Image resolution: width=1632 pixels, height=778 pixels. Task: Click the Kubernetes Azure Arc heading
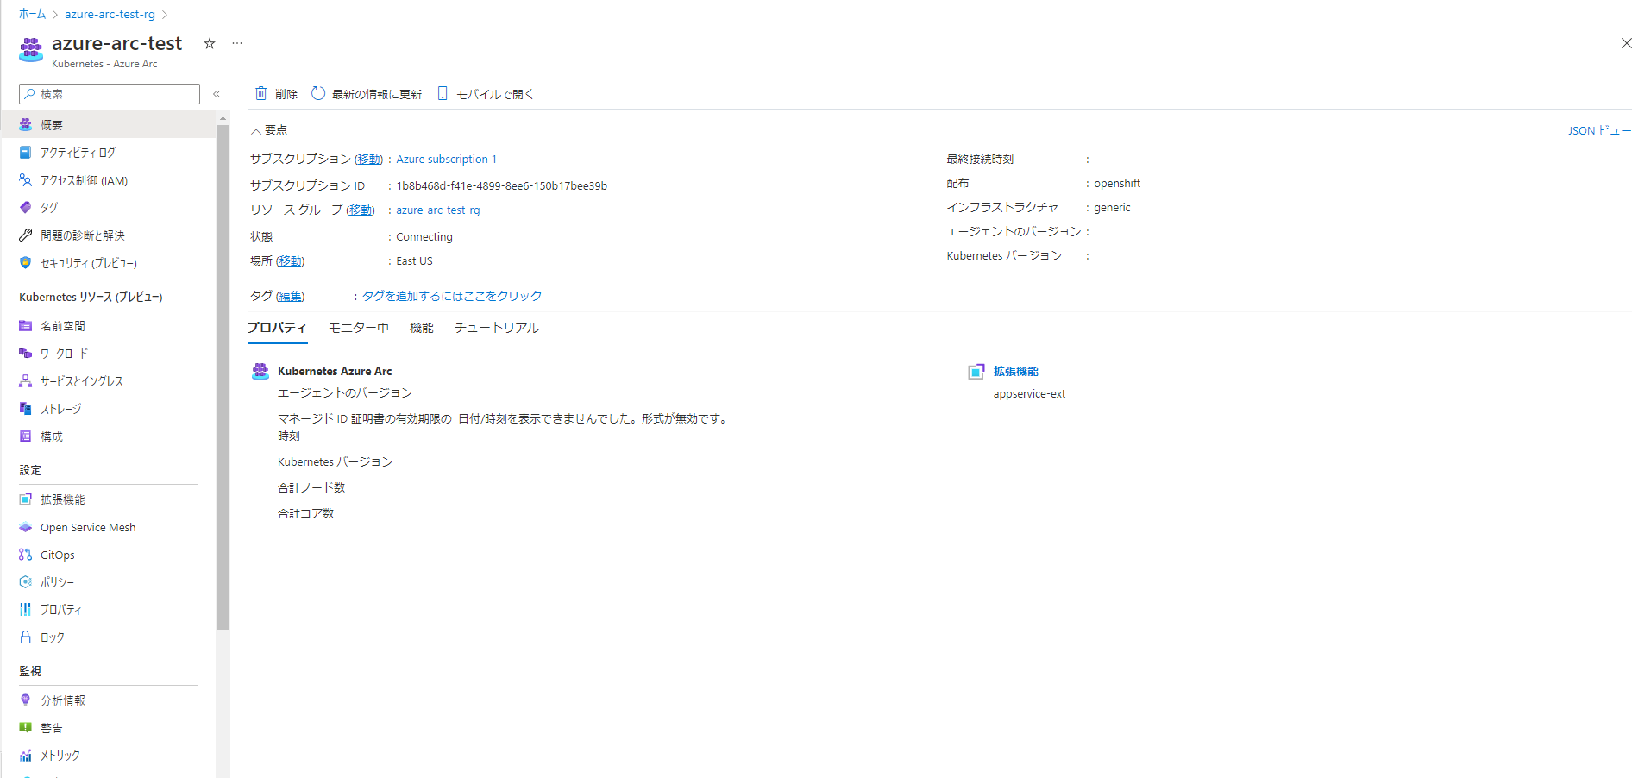pyautogui.click(x=335, y=372)
